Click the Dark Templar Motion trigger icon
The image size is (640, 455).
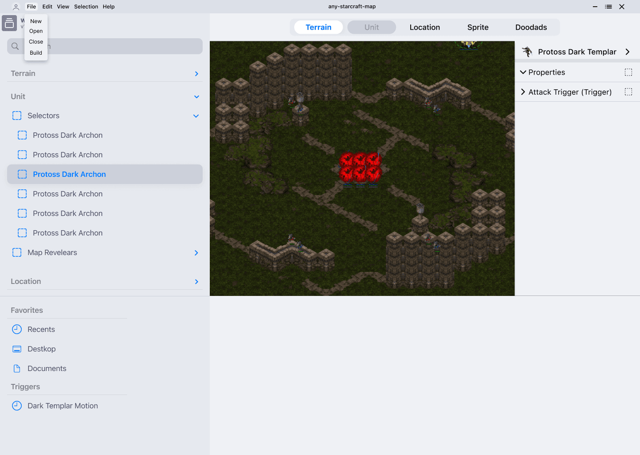pyautogui.click(x=17, y=406)
